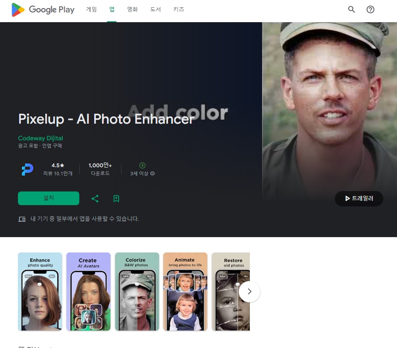Open the search magnifier icon
Screen dimensions: 397x348
(x=351, y=9)
